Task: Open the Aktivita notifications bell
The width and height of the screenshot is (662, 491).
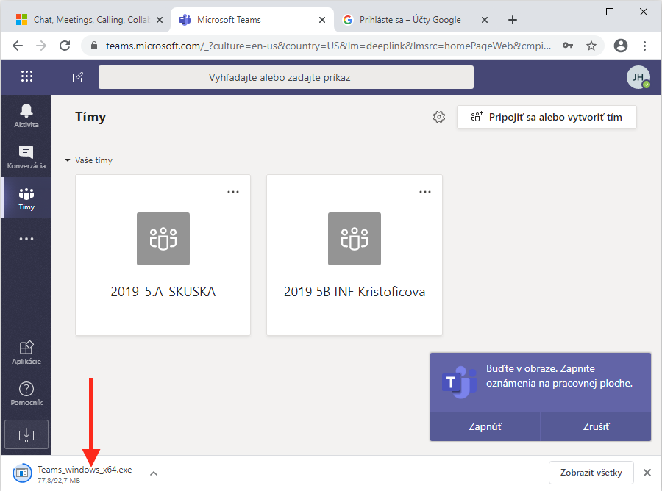Action: click(26, 115)
